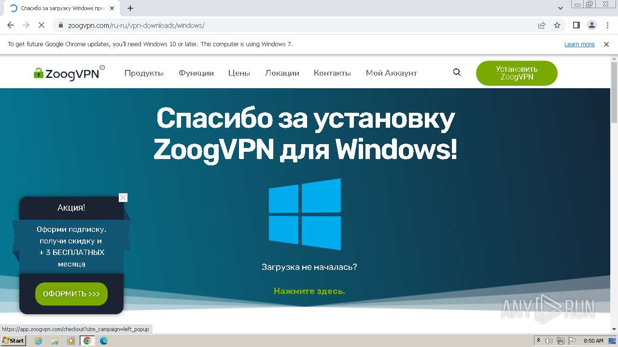Click the Chrome taskbar icon
Image resolution: width=618 pixels, height=347 pixels.
87,341
